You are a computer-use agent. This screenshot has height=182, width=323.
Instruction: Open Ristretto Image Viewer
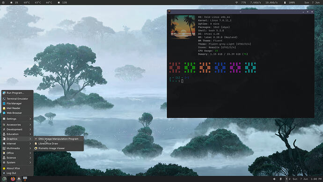(59, 148)
